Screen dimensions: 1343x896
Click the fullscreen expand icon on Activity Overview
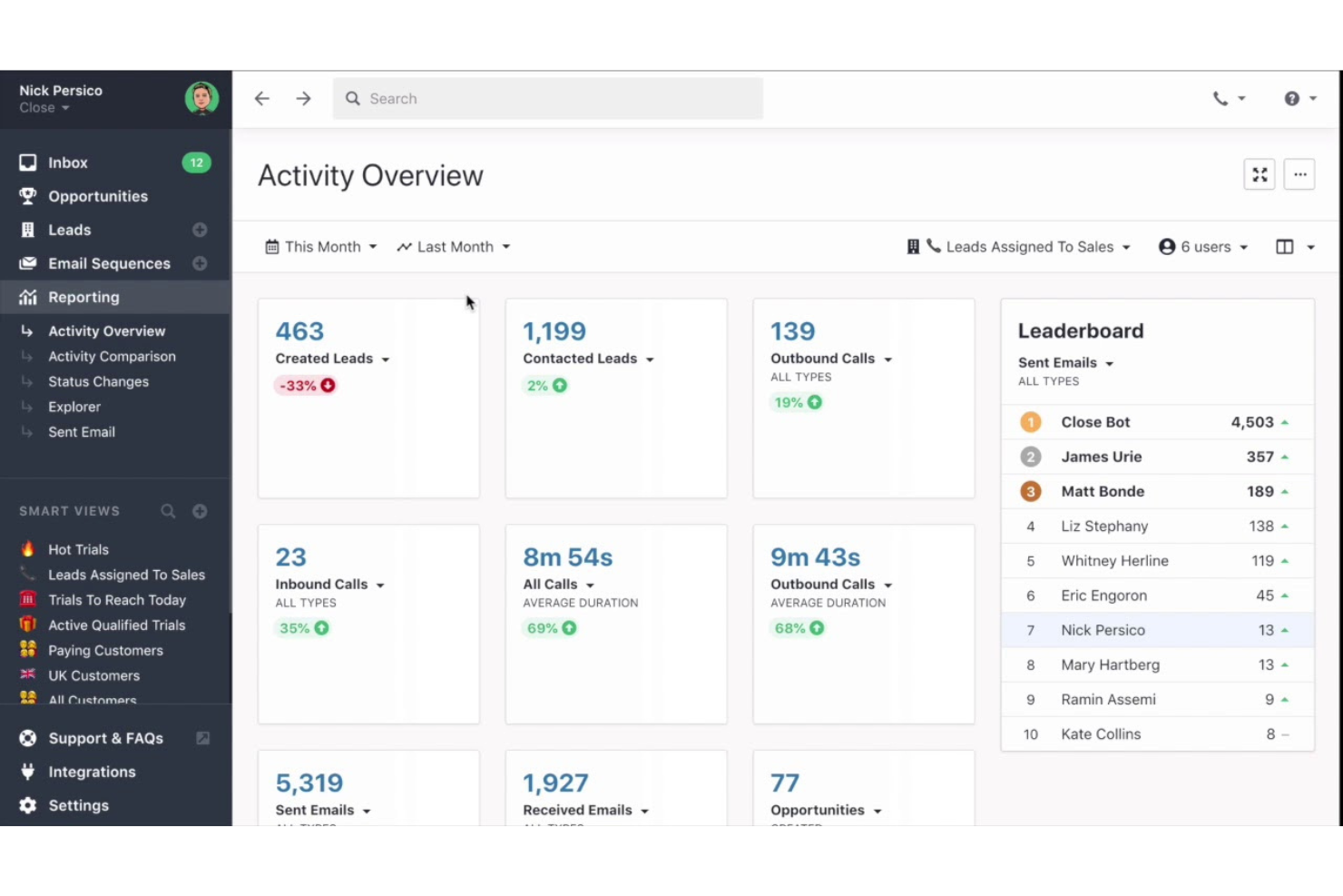click(x=1260, y=175)
